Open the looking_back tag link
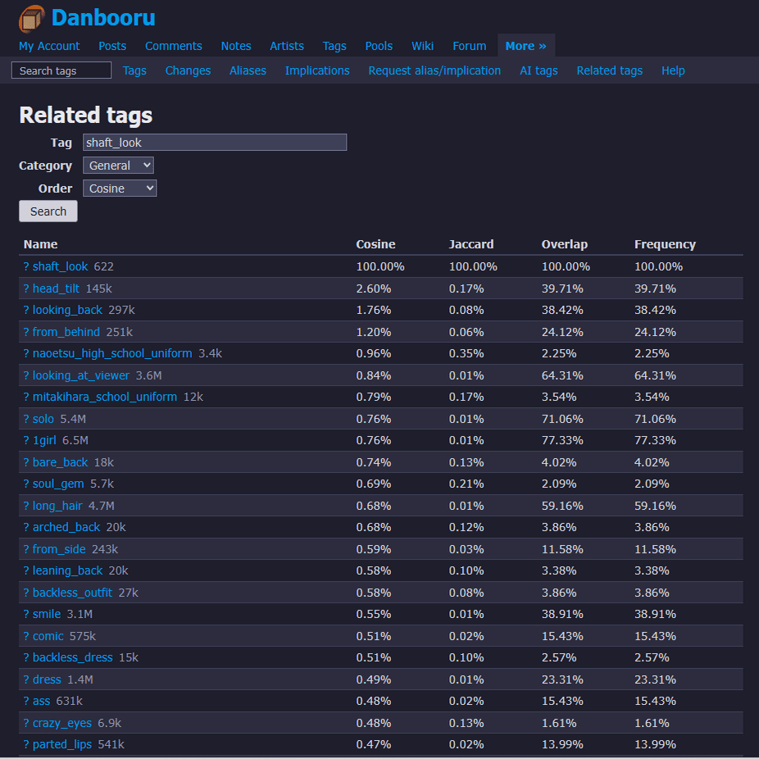This screenshot has width=759, height=759. coord(67,310)
